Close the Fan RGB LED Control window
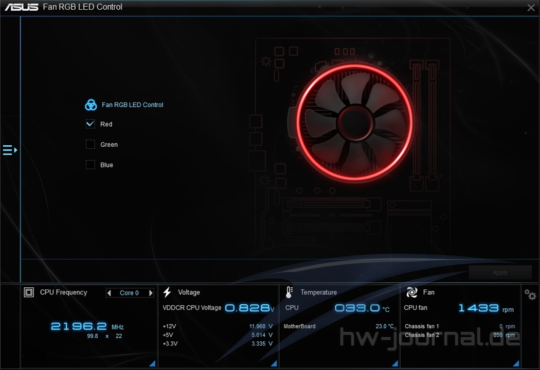540x370 pixels. (531, 8)
